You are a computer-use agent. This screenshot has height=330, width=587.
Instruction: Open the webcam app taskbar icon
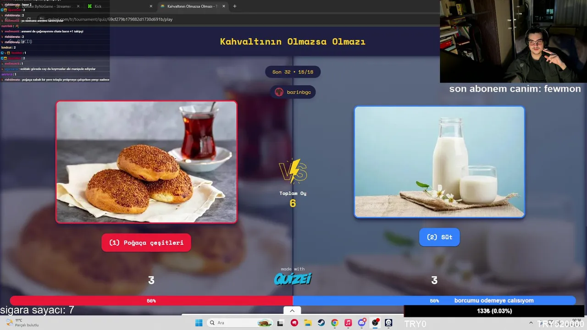pyautogui.click(x=389, y=323)
